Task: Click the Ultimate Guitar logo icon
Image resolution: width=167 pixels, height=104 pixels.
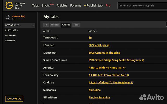Action: (x=9, y=5)
